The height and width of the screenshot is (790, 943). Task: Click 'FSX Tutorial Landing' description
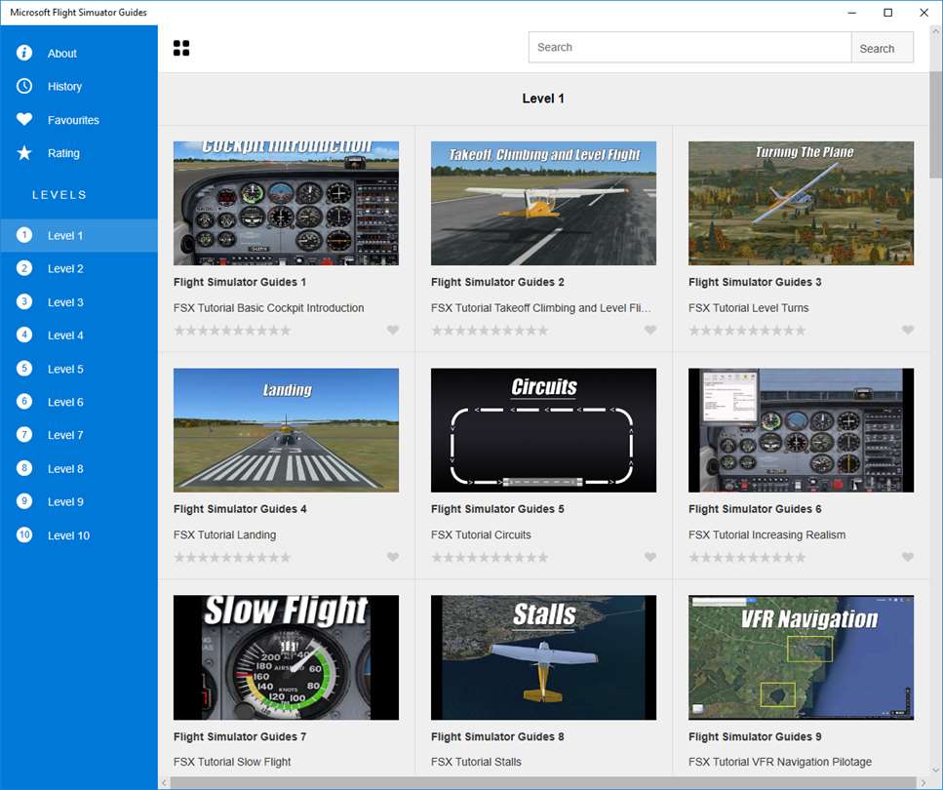[x=224, y=534]
